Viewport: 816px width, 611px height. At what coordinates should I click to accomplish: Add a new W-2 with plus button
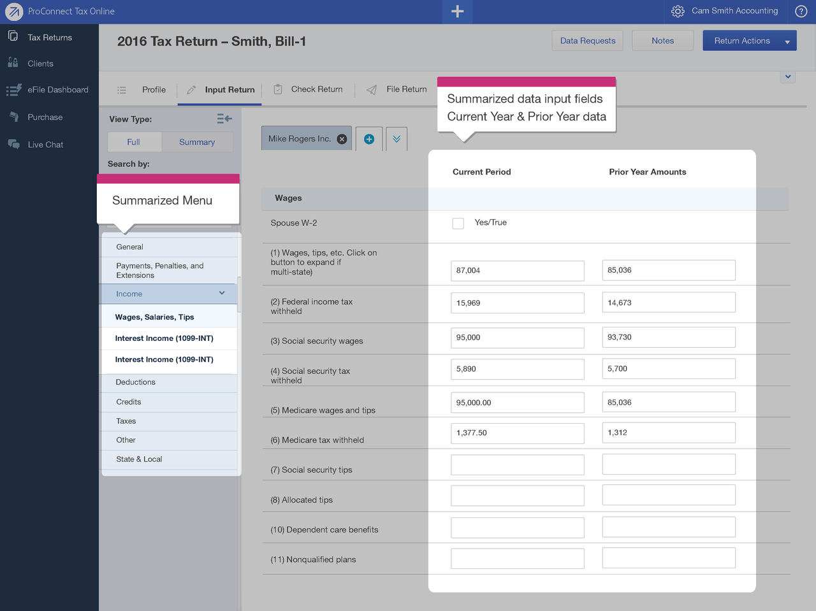pyautogui.click(x=369, y=139)
